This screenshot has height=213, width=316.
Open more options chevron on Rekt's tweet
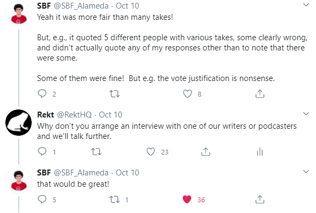tap(306, 114)
